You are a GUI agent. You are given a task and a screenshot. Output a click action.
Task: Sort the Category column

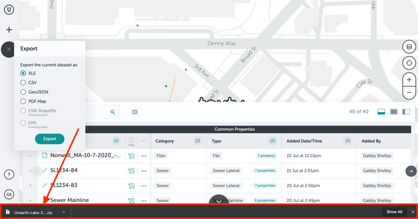197,141
